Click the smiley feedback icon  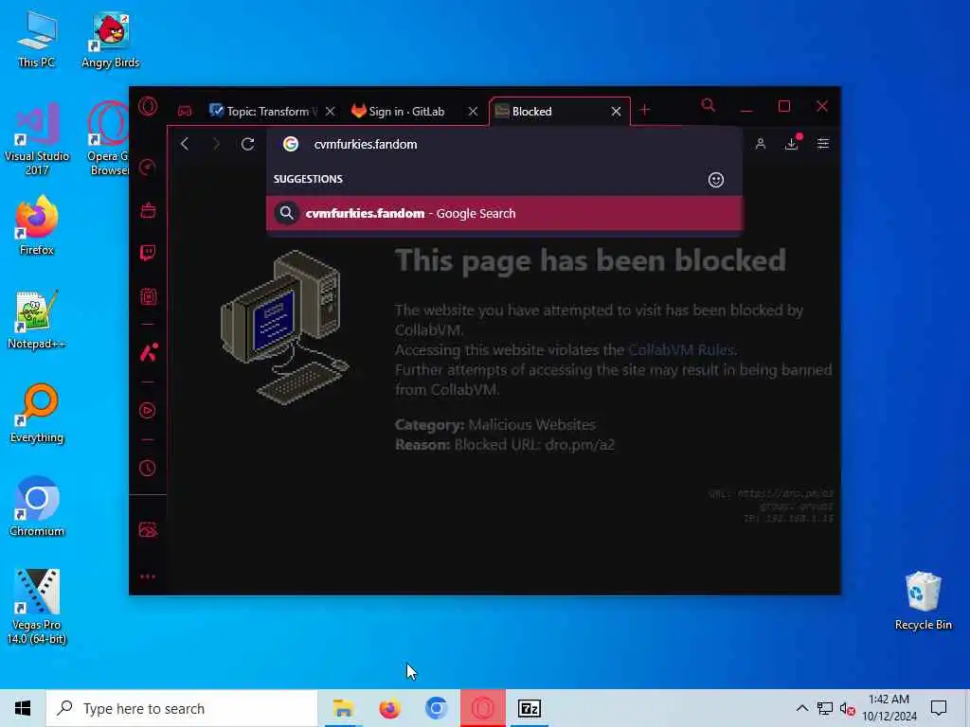coord(716,180)
